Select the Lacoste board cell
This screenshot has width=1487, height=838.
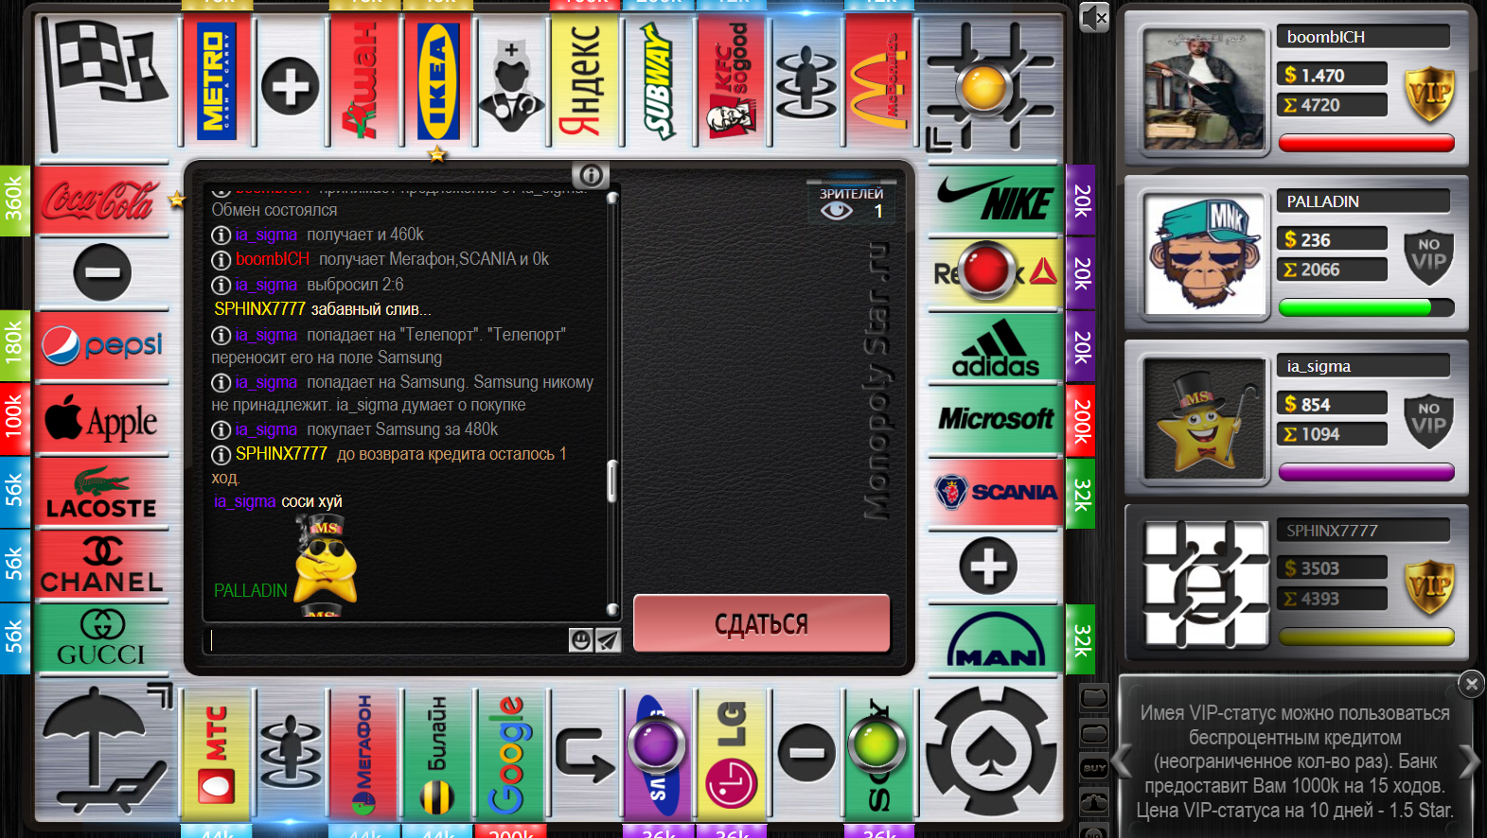(x=102, y=493)
